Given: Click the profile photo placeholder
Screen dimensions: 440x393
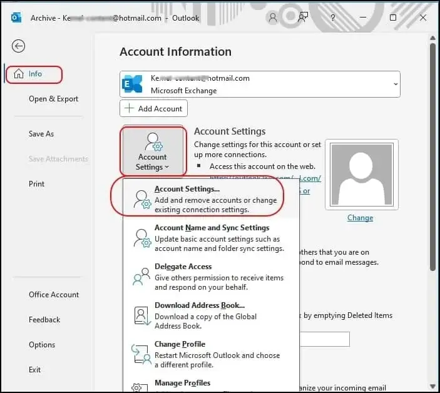Looking at the screenshot, I should point(362,175).
